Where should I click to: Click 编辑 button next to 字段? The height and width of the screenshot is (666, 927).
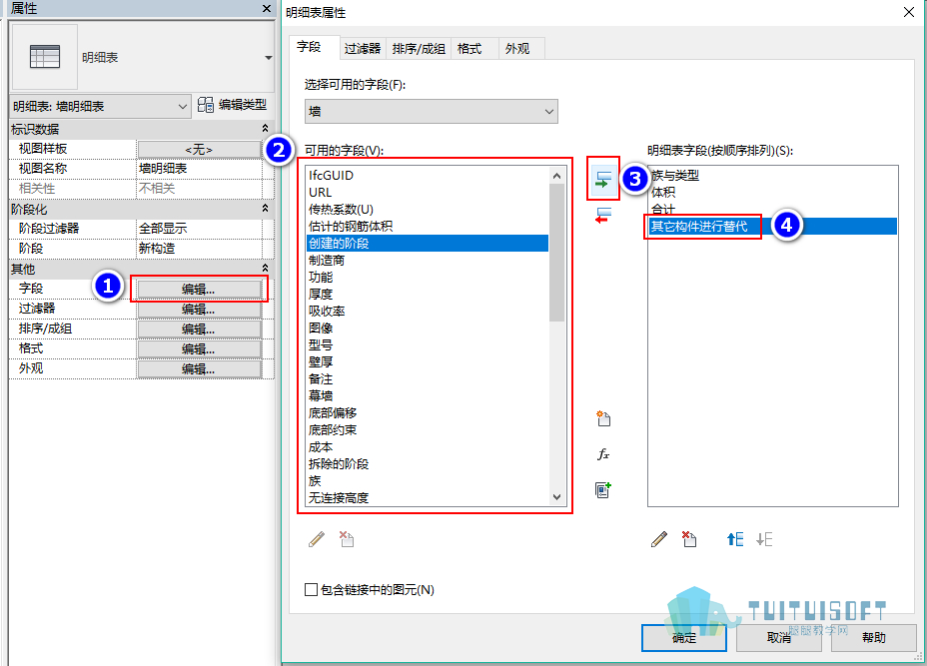199,289
